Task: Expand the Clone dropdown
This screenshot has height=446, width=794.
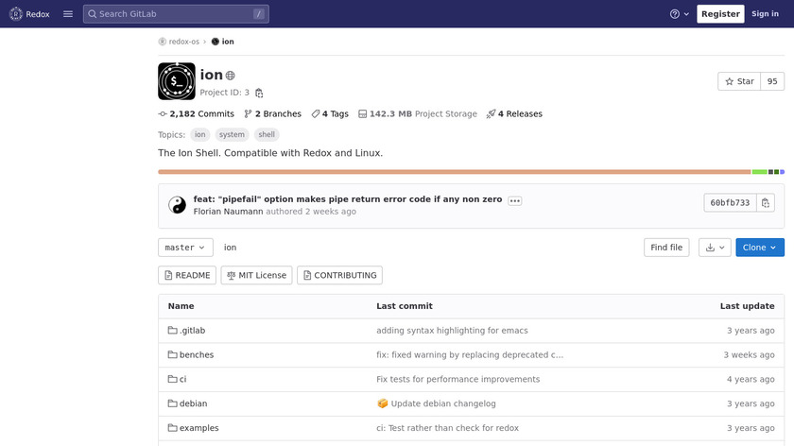Action: 759,248
